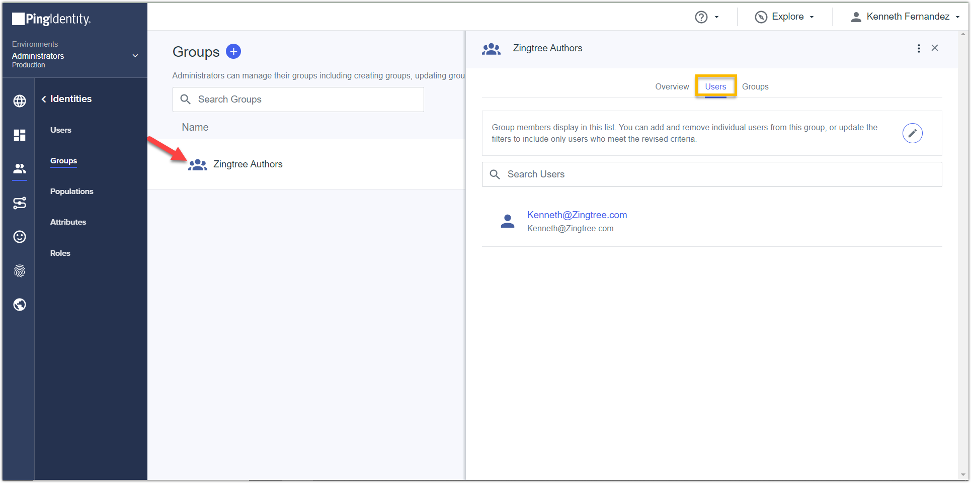Add a new group with plus icon
Image resolution: width=971 pixels, height=483 pixels.
coord(233,51)
